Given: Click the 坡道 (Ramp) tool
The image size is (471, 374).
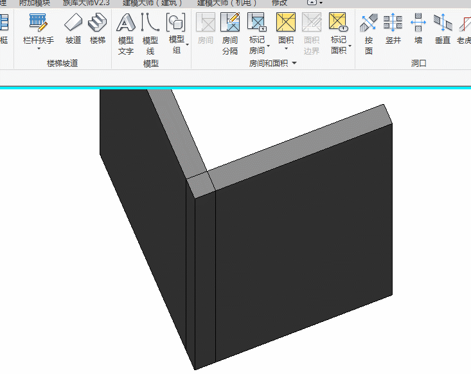Looking at the screenshot, I should [x=73, y=24].
